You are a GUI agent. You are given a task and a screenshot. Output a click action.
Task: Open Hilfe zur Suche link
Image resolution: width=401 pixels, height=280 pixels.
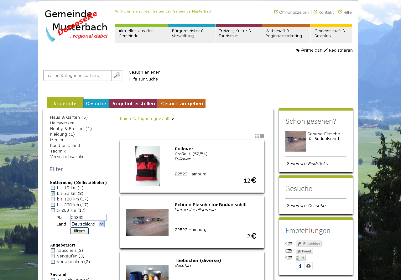pos(143,79)
